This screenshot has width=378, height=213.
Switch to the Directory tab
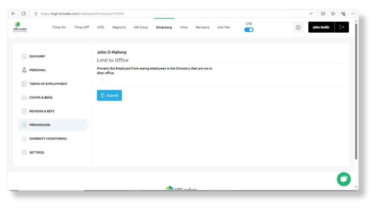point(164,27)
